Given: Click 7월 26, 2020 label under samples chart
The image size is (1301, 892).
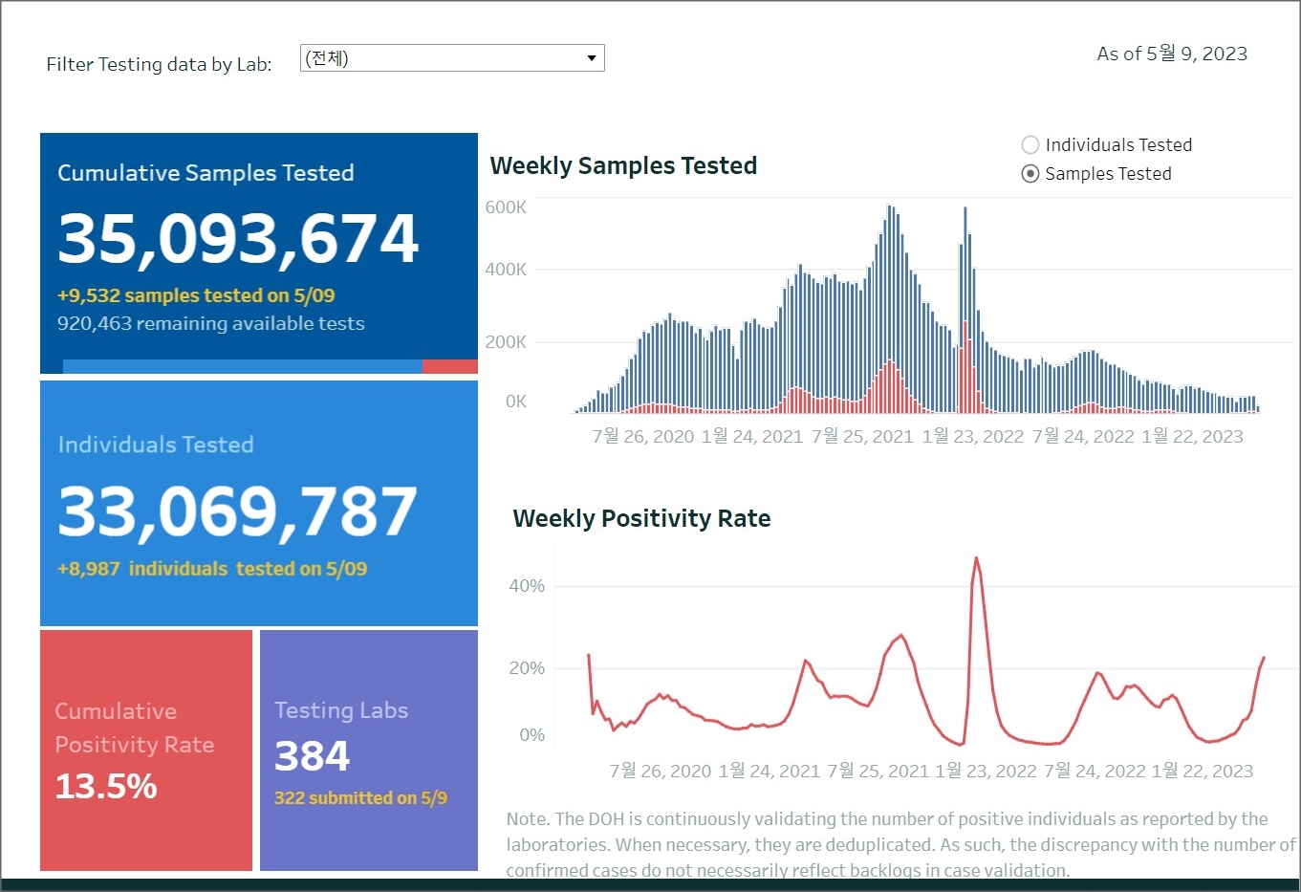Looking at the screenshot, I should click(643, 437).
